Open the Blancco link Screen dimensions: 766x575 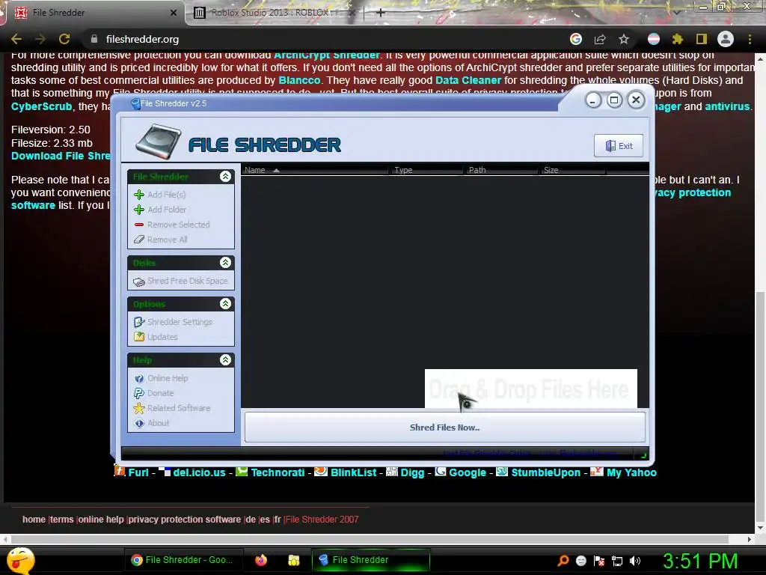(299, 80)
